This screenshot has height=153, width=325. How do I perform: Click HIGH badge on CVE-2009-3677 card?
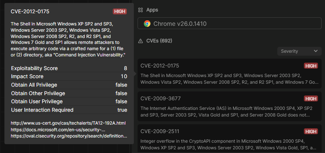click(311, 99)
